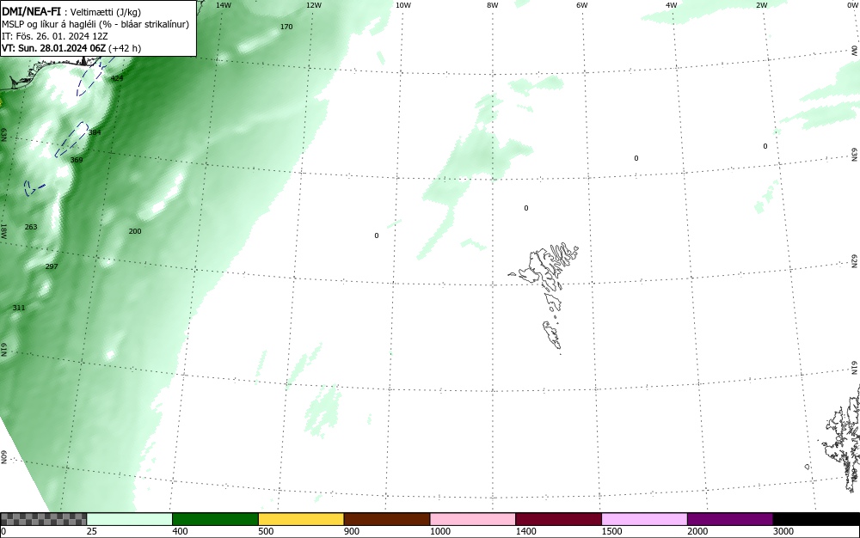Click the 170 CAPE value on the map
Image resolution: width=860 pixels, height=538 pixels.
[x=286, y=27]
